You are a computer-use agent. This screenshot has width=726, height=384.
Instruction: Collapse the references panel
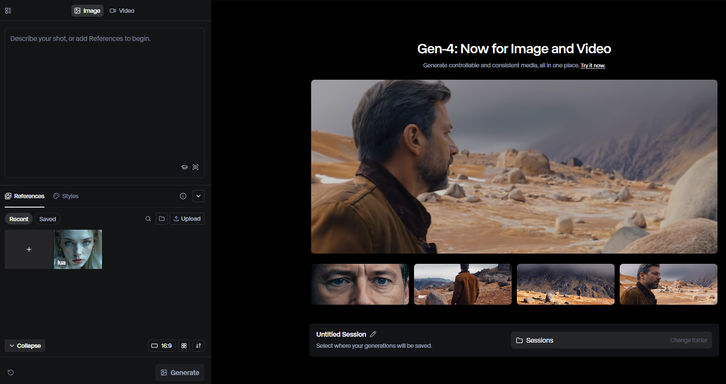(x=25, y=346)
